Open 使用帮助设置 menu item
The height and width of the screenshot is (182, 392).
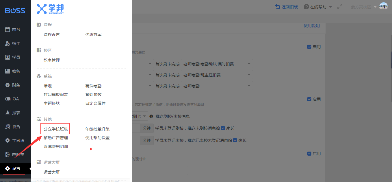click(97, 138)
